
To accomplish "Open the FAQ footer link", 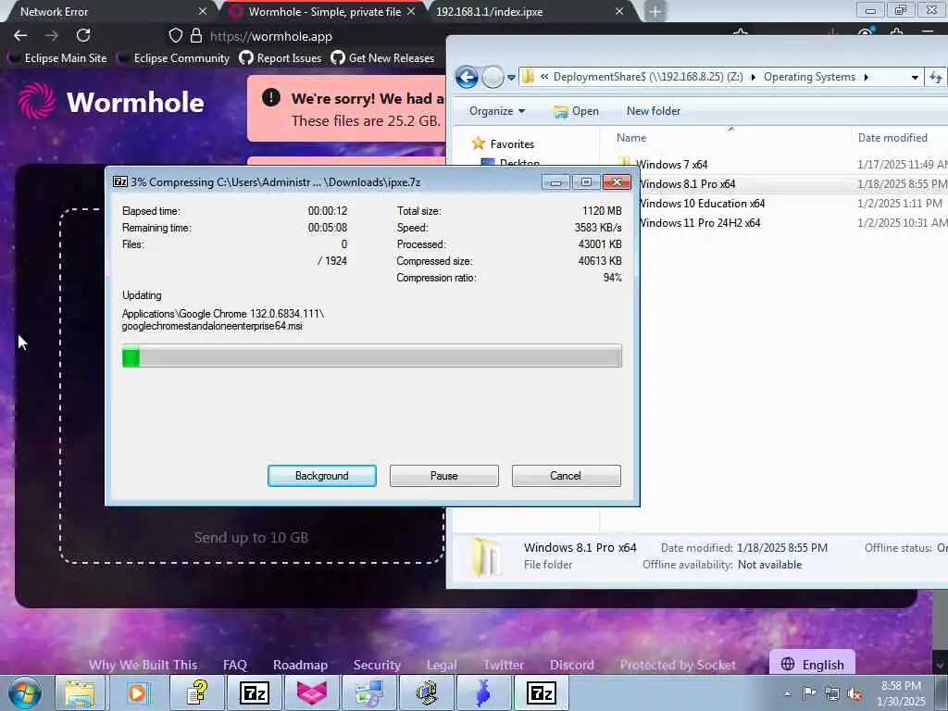I will 234,665.
